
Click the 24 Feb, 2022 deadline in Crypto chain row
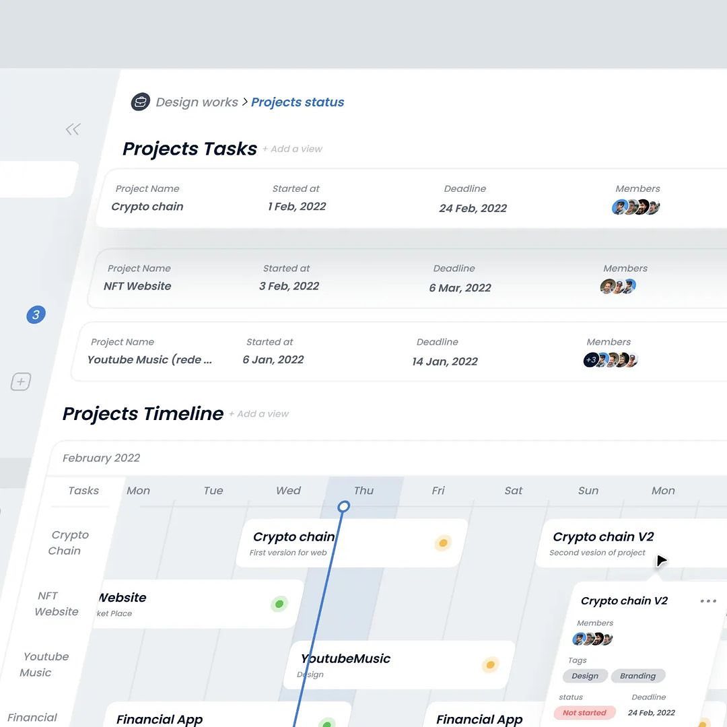[473, 208]
